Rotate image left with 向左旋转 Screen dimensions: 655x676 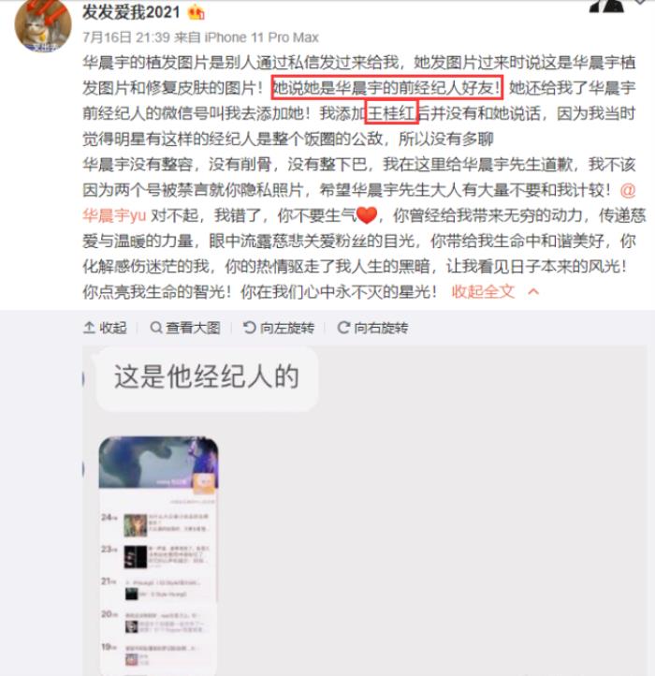pos(279,328)
